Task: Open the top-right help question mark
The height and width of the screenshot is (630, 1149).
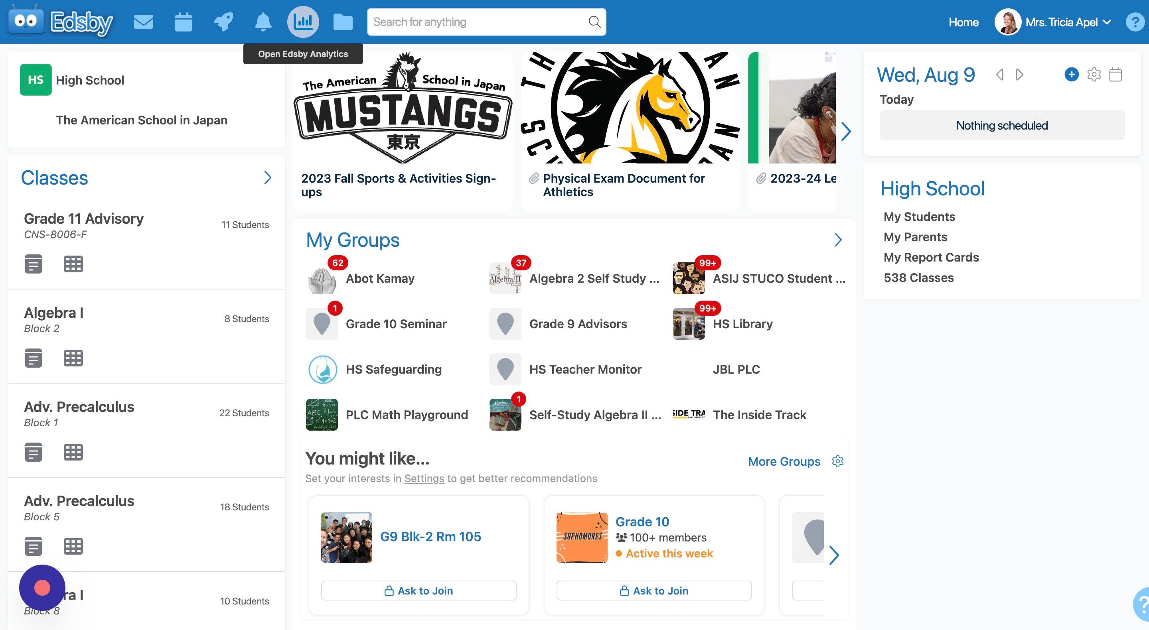Action: tap(1135, 22)
